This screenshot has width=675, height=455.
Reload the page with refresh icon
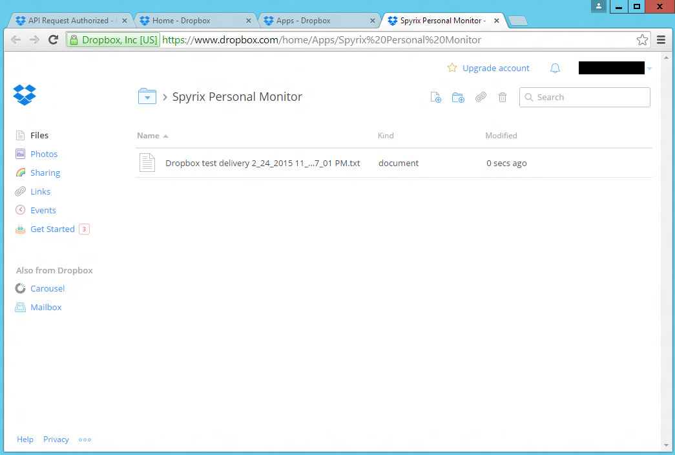click(54, 40)
